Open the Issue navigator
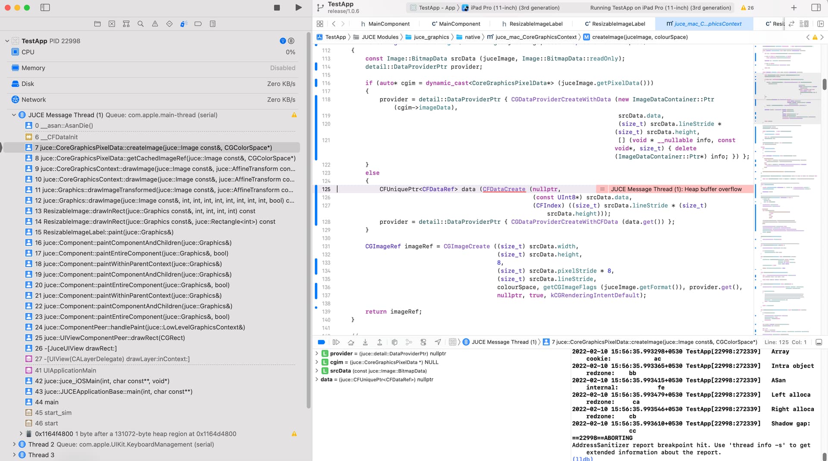 coord(155,24)
